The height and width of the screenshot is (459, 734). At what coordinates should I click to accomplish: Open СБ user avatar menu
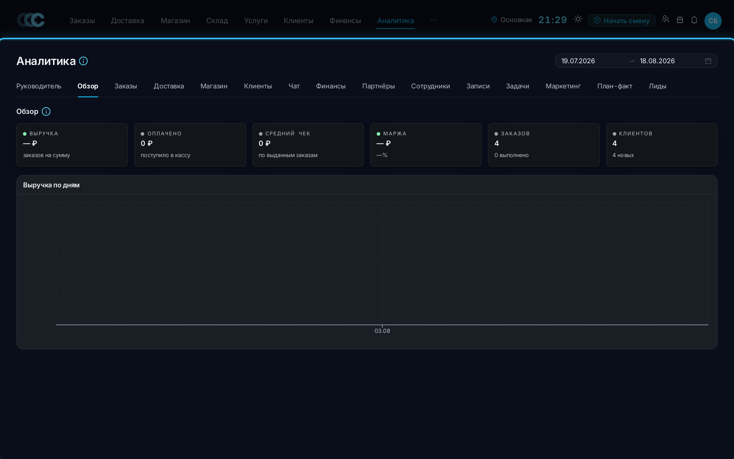point(713,21)
